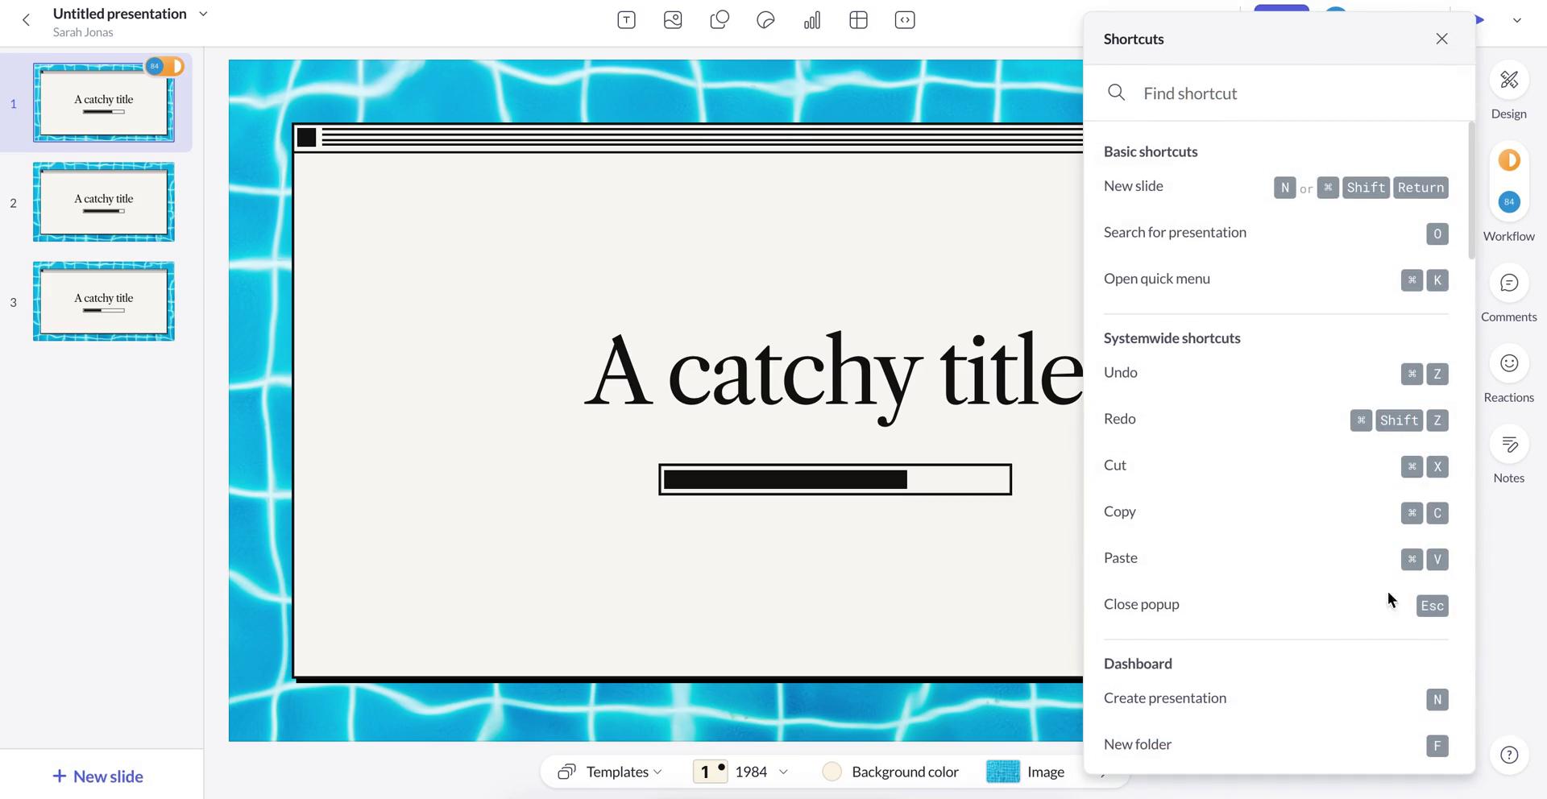Click the Shortcuts panel scrollbar
Screen dimensions: 1547x799
coord(1471,190)
